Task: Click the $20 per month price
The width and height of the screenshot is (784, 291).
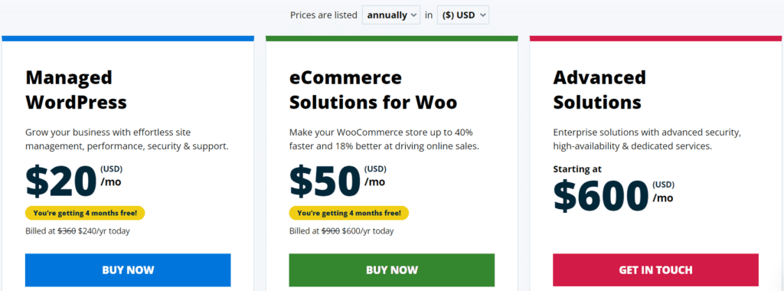Action: coord(74,181)
